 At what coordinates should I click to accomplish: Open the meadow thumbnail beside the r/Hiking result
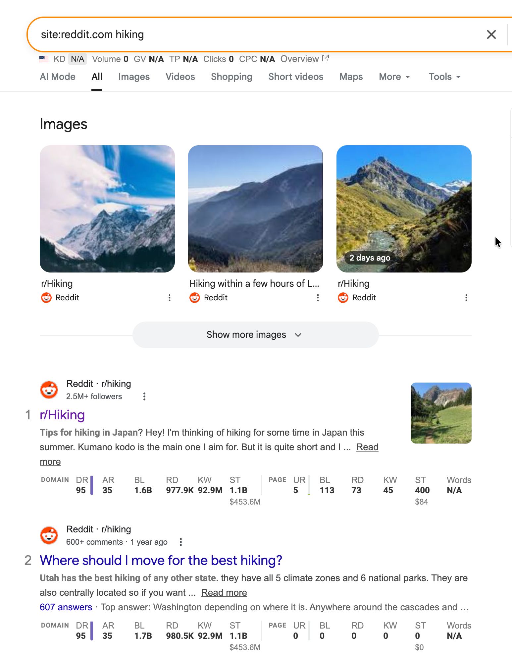click(x=441, y=413)
